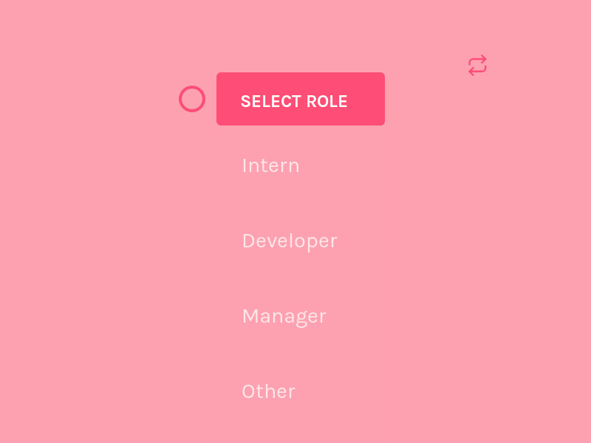Collapse the SELECT ROLE menu

click(300, 99)
